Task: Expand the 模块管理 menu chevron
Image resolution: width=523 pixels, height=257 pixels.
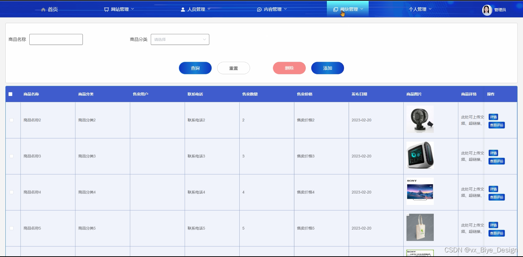Action: click(x=362, y=9)
